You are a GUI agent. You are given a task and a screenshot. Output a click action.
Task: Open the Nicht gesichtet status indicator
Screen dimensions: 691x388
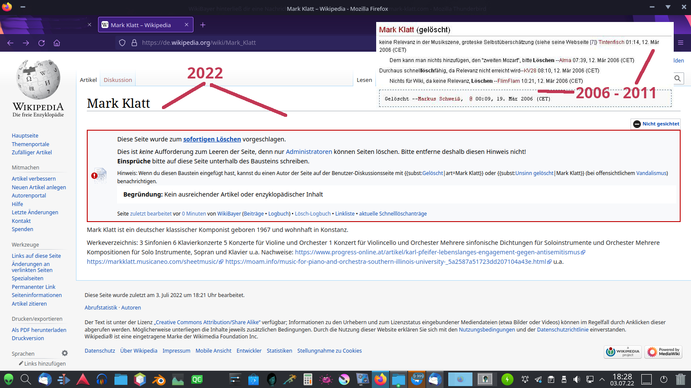pyautogui.click(x=656, y=124)
